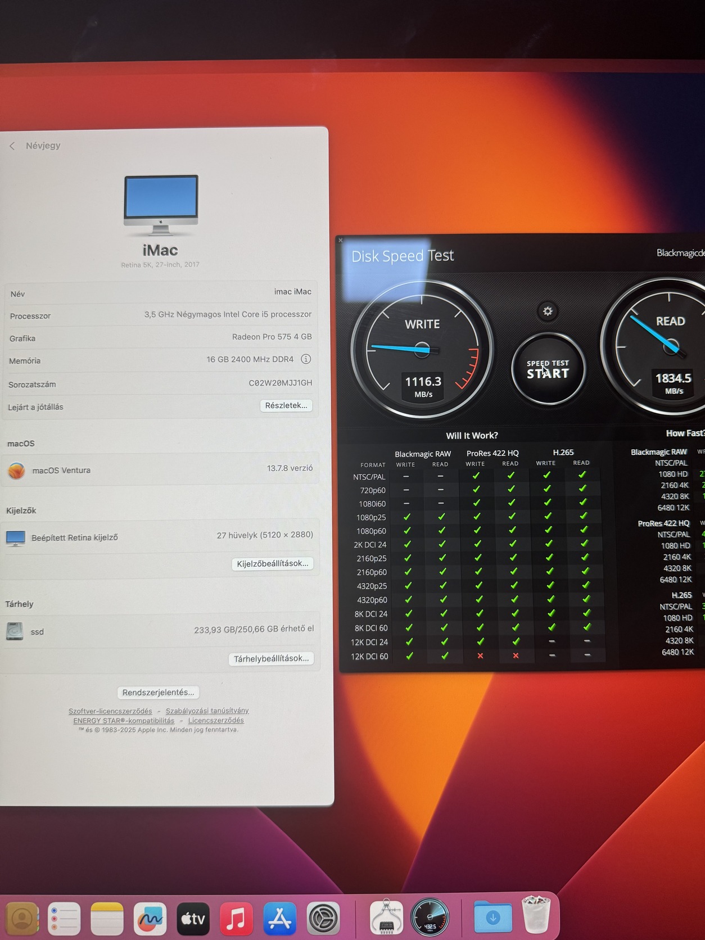This screenshot has height=940, width=705.
Task: Click the ssd disk icon
Action: [x=15, y=631]
